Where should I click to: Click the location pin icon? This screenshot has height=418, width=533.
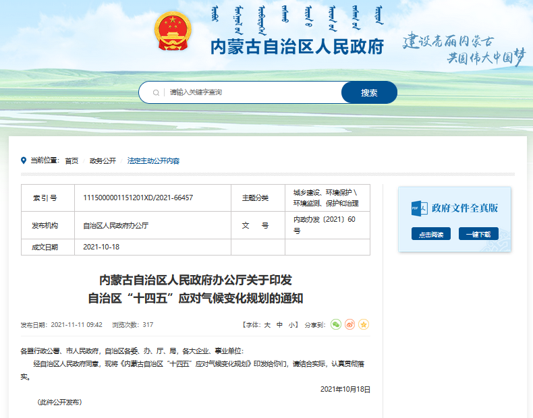(24, 160)
